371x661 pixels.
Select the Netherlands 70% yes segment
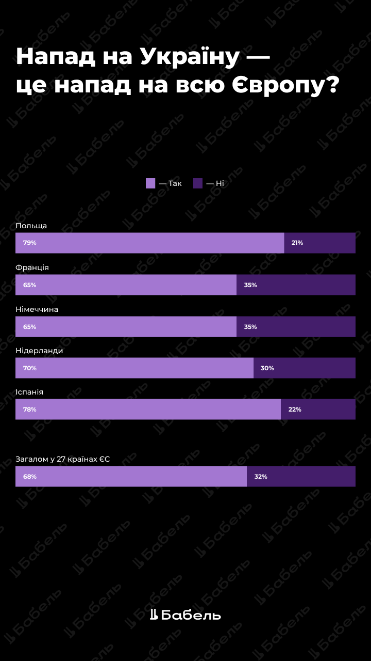point(134,368)
